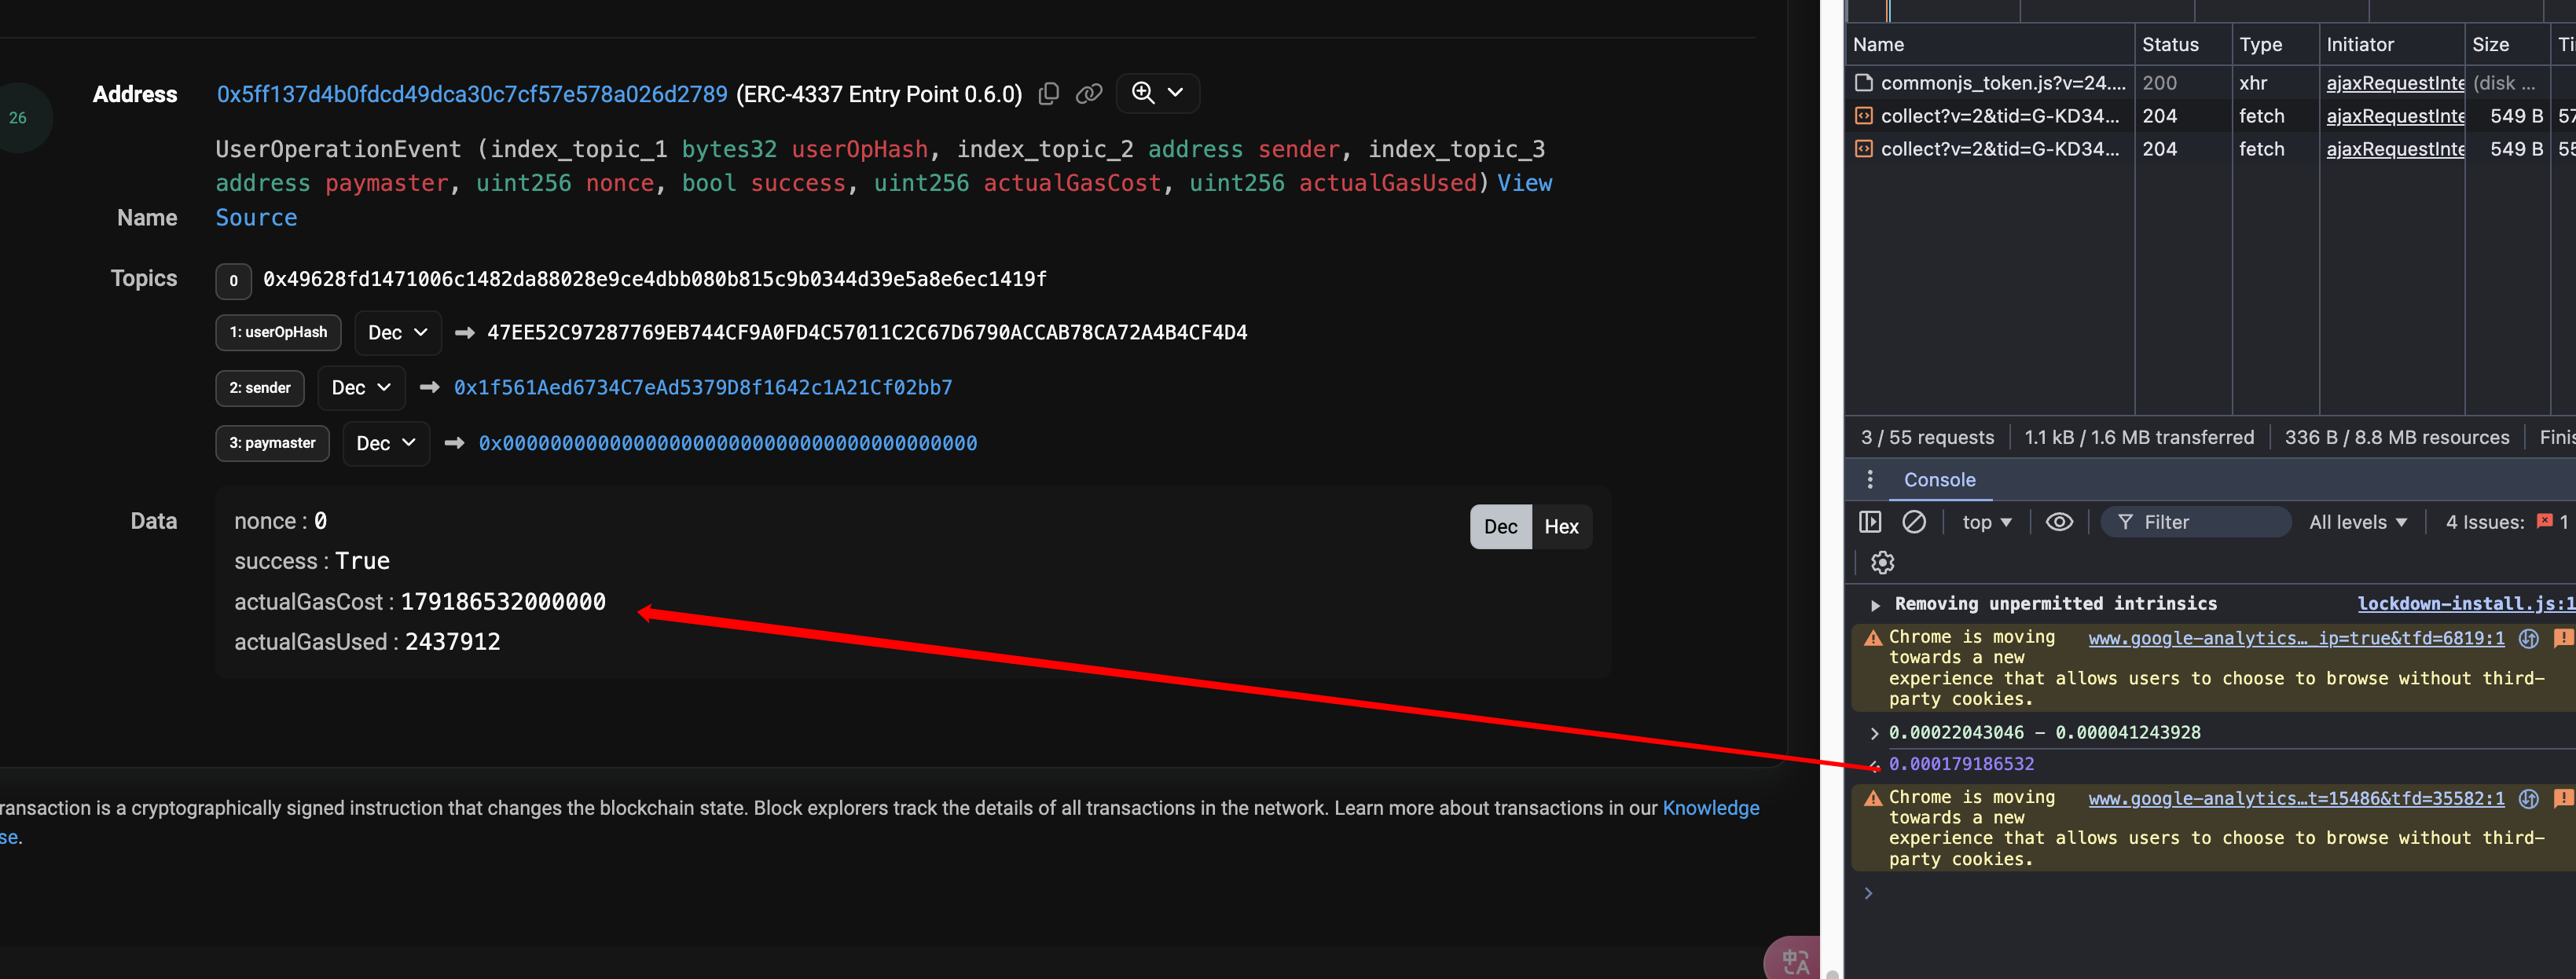Open the 4 Issues indicator

(x=2506, y=522)
